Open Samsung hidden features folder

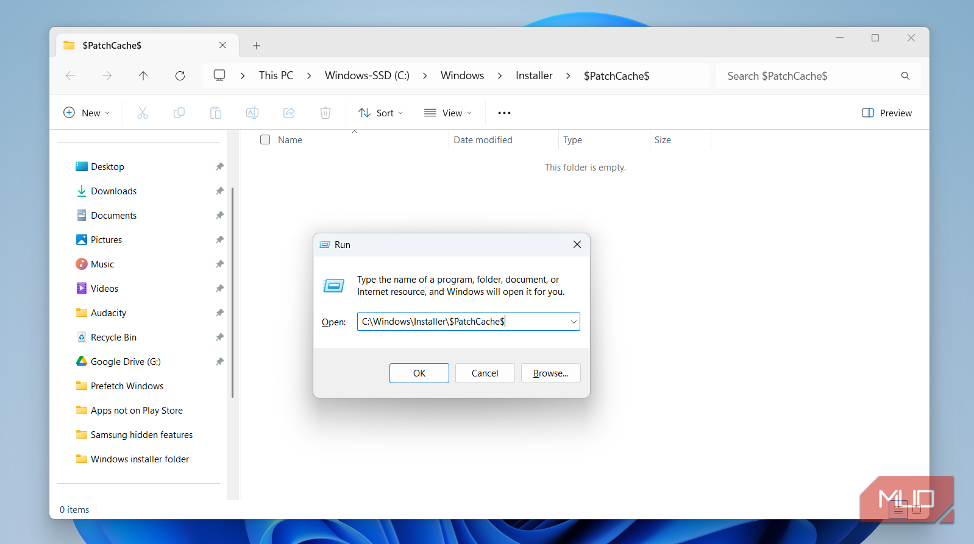[x=141, y=434]
